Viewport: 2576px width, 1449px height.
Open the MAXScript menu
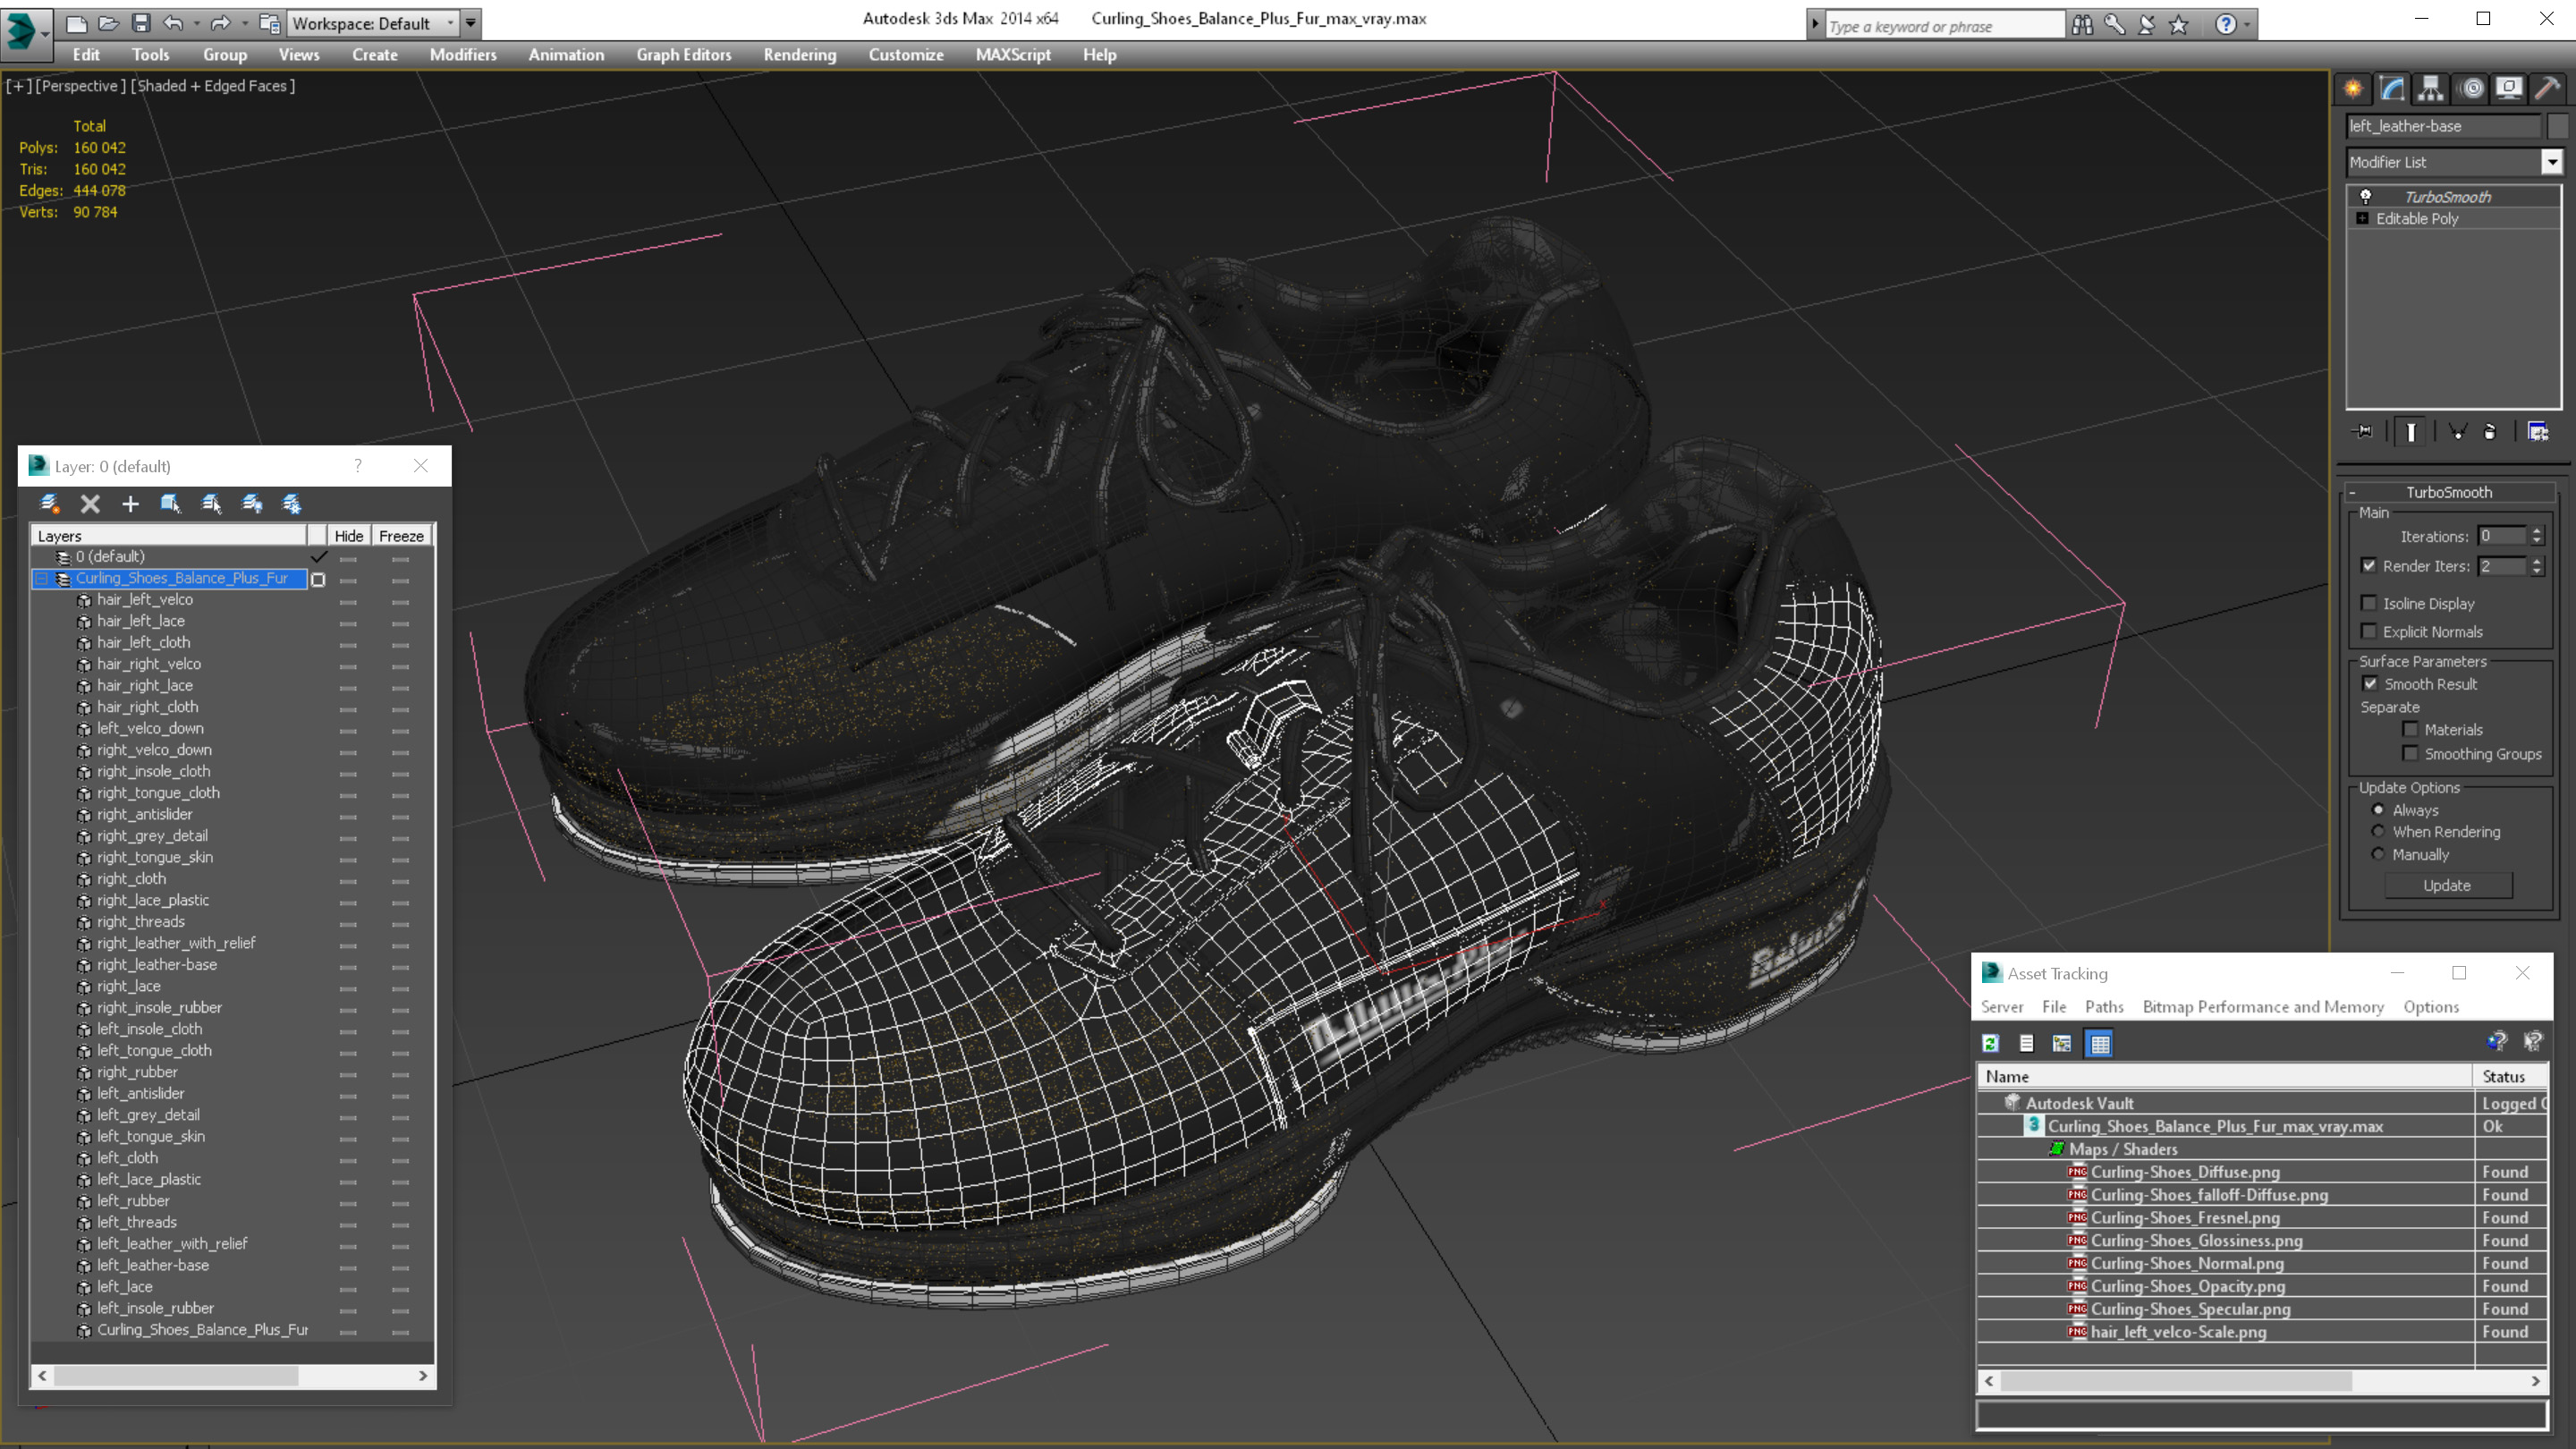[x=1013, y=55]
